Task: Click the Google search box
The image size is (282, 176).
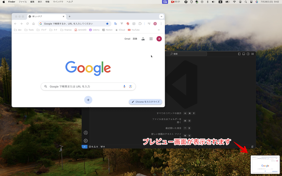Action: pyautogui.click(x=88, y=86)
